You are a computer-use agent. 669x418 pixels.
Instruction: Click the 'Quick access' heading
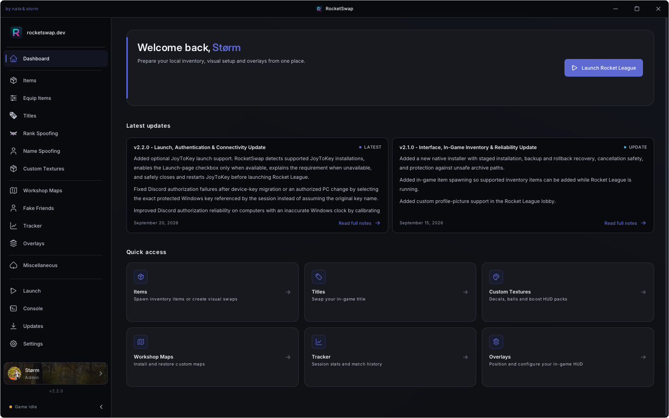146,252
